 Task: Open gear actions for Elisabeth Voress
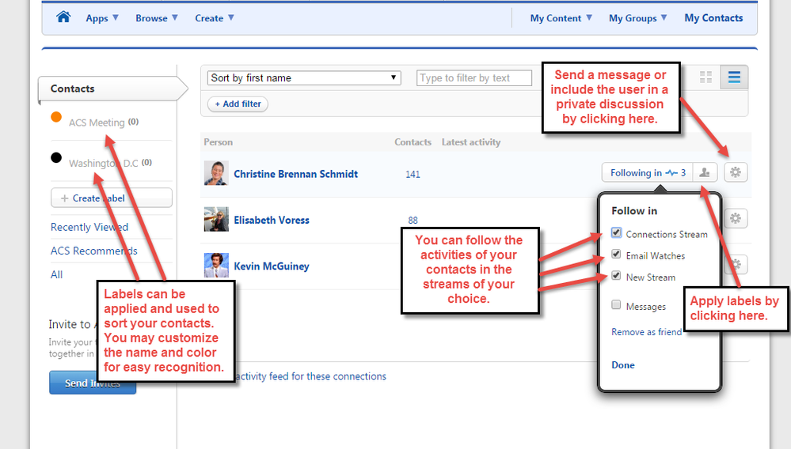736,219
